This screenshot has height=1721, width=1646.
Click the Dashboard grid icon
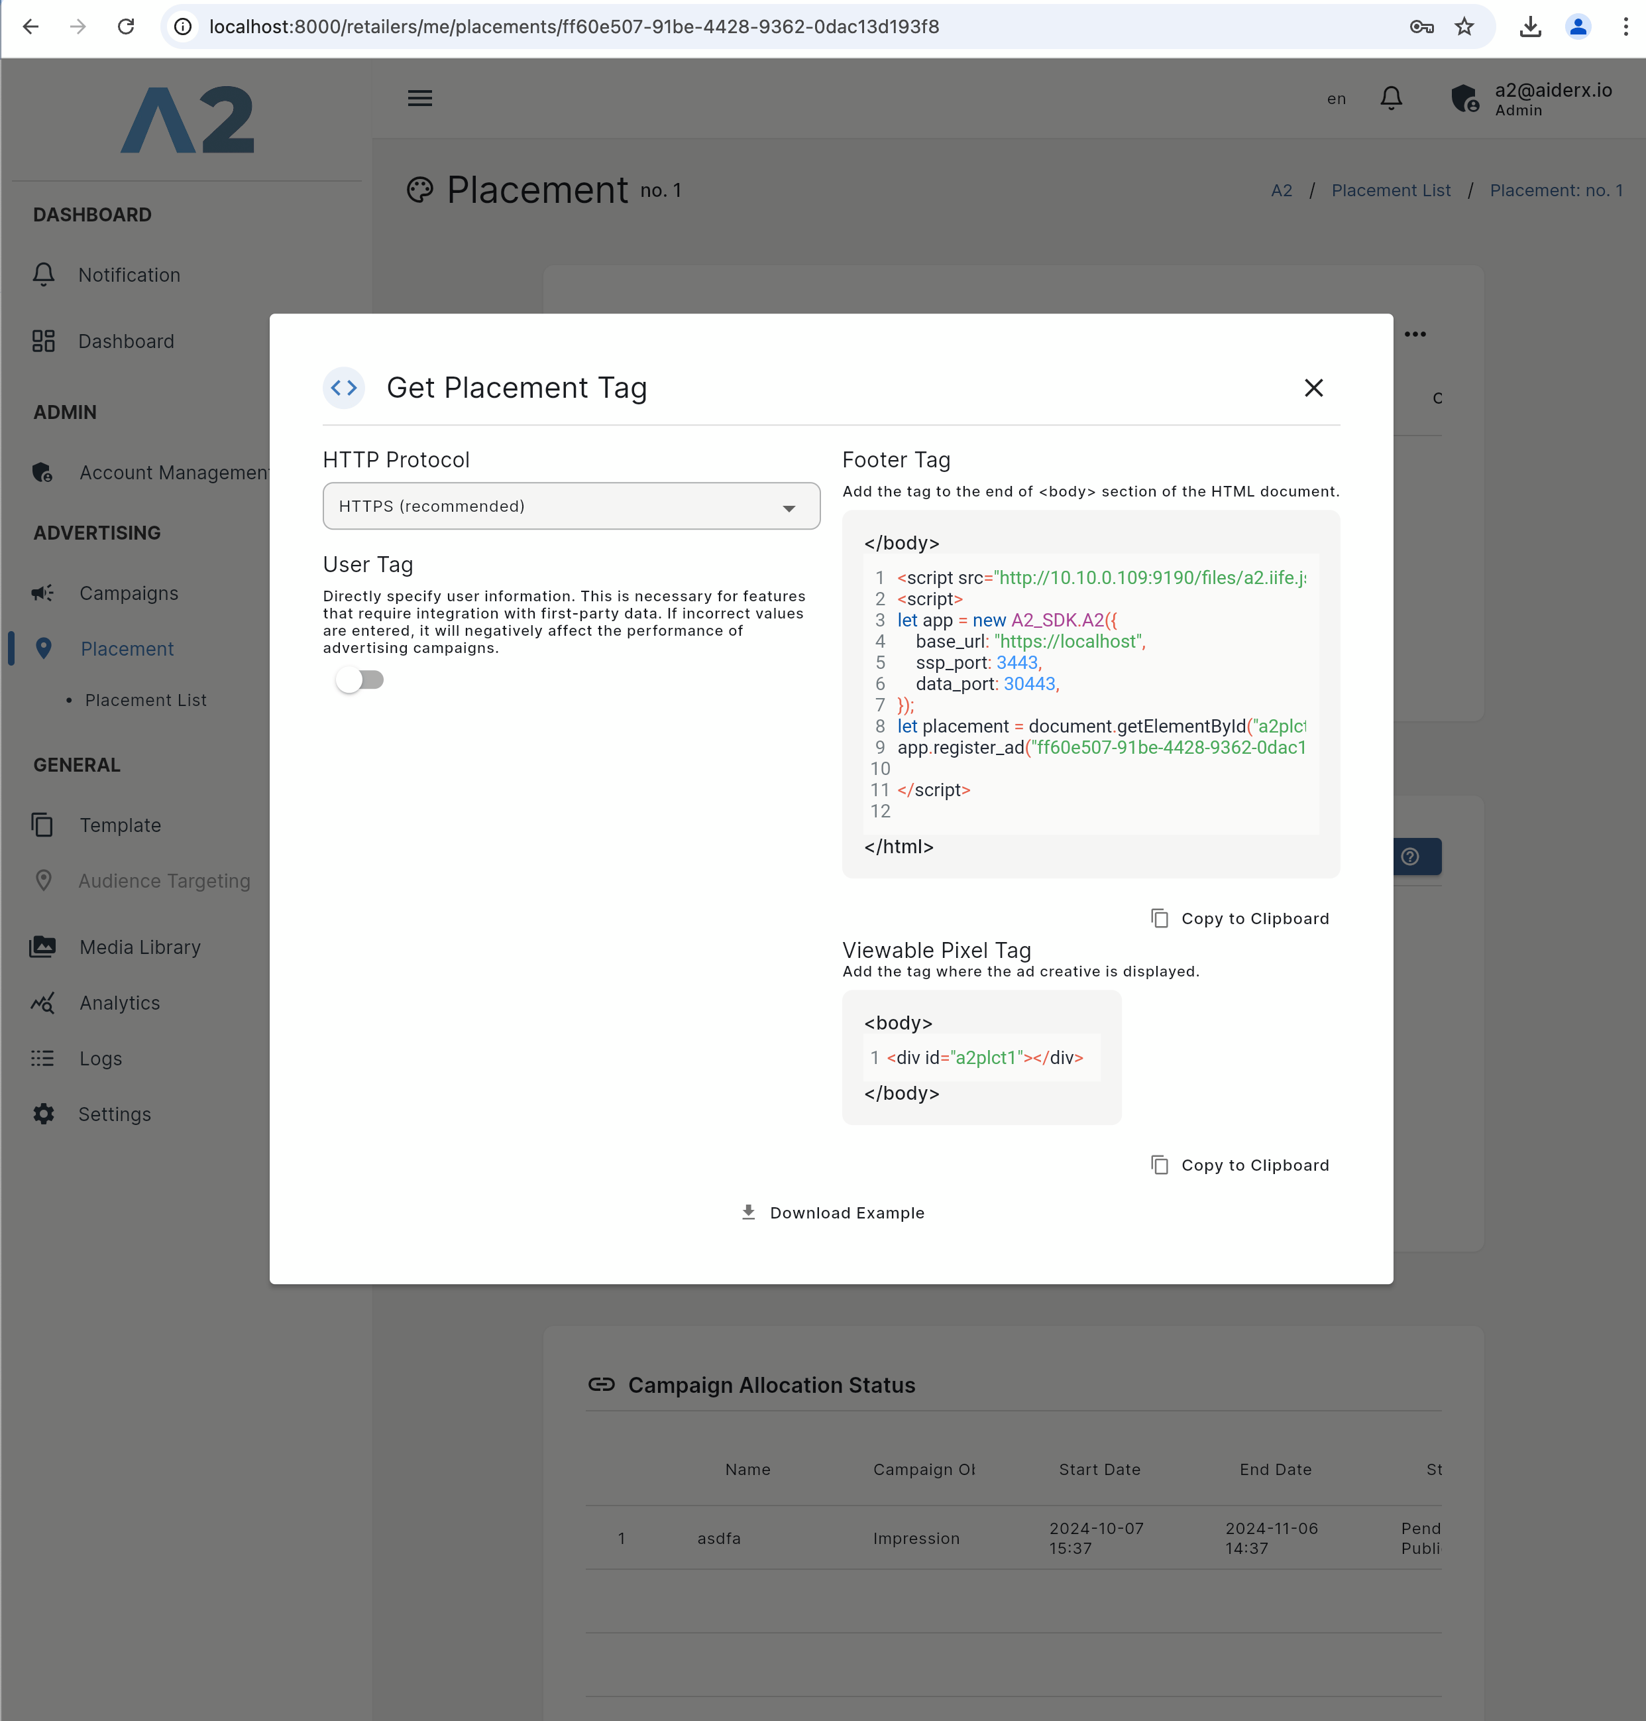click(x=44, y=341)
